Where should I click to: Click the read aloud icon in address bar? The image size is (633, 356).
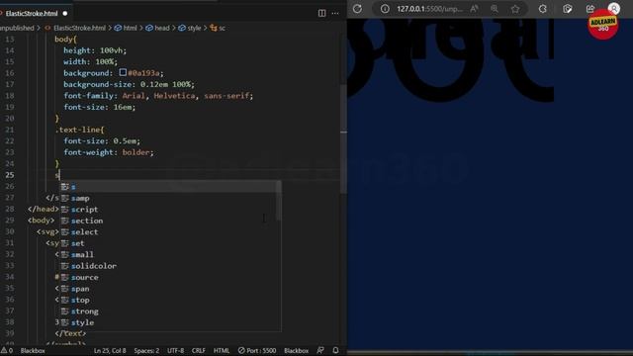pos(475,9)
